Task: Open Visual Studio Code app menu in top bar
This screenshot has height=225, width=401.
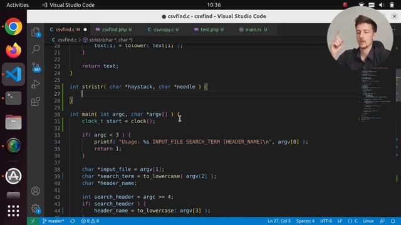Action: tap(68, 5)
